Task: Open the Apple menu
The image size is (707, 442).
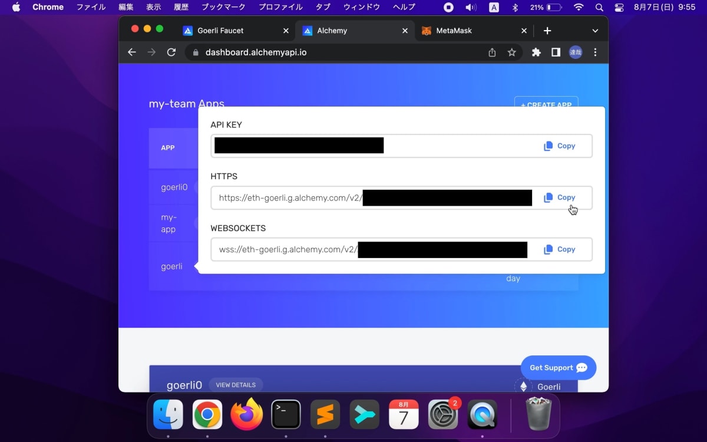Action: pos(16,7)
